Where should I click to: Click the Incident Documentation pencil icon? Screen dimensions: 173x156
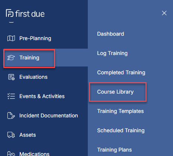pyautogui.click(x=11, y=116)
